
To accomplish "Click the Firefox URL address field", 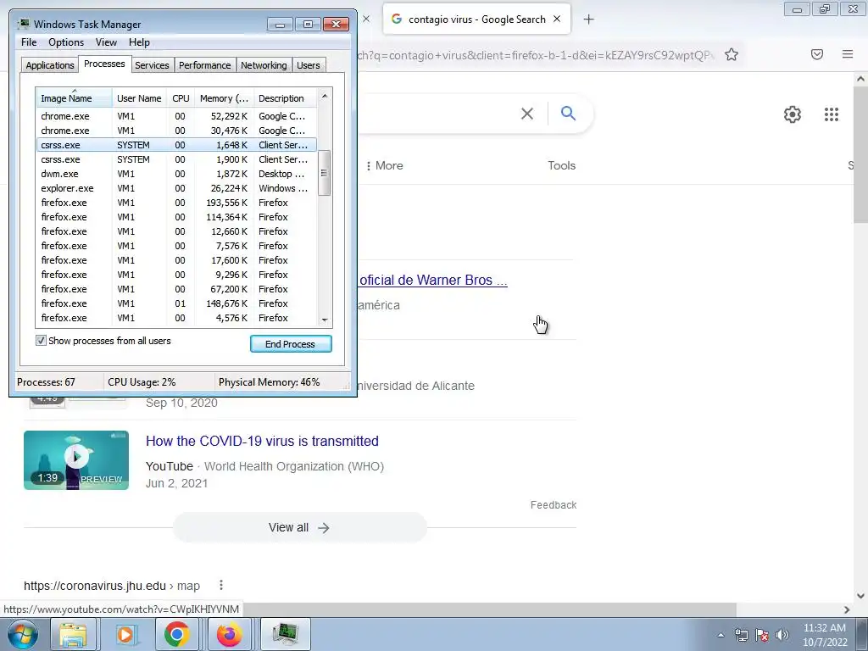I will tap(534, 55).
